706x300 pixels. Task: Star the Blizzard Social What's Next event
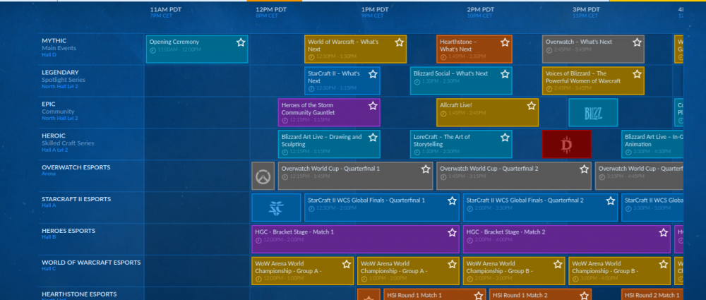coord(505,74)
